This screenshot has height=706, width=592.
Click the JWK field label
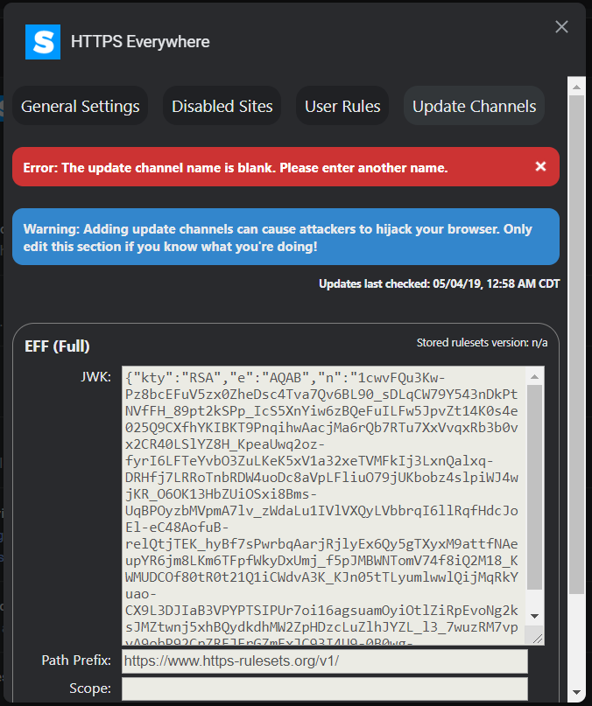tap(95, 377)
